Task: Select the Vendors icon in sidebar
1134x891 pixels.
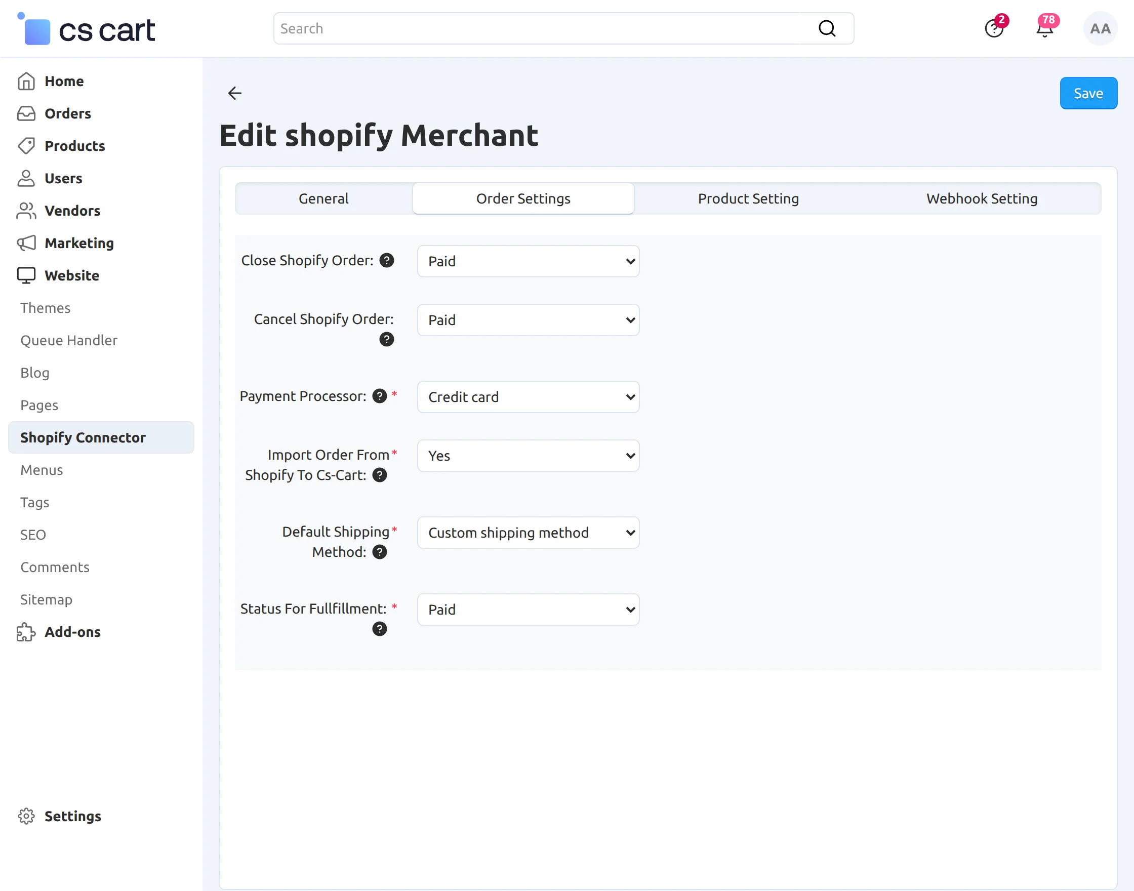Action: point(27,211)
